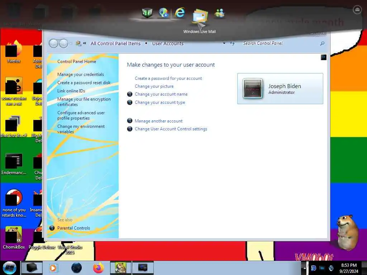This screenshot has width=367, height=275.
Task: Select All Control Panel Items breadcrumb
Action: tap(115, 43)
